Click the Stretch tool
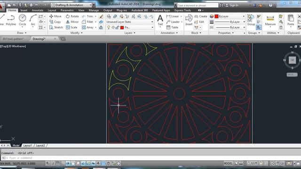 [56, 27]
